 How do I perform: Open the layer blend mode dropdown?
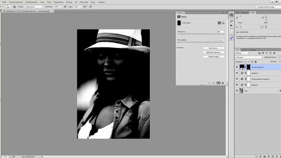[x=249, y=57]
